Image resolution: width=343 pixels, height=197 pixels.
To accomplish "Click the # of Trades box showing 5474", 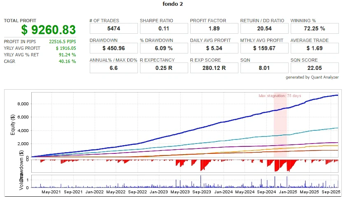I will pos(113,28).
